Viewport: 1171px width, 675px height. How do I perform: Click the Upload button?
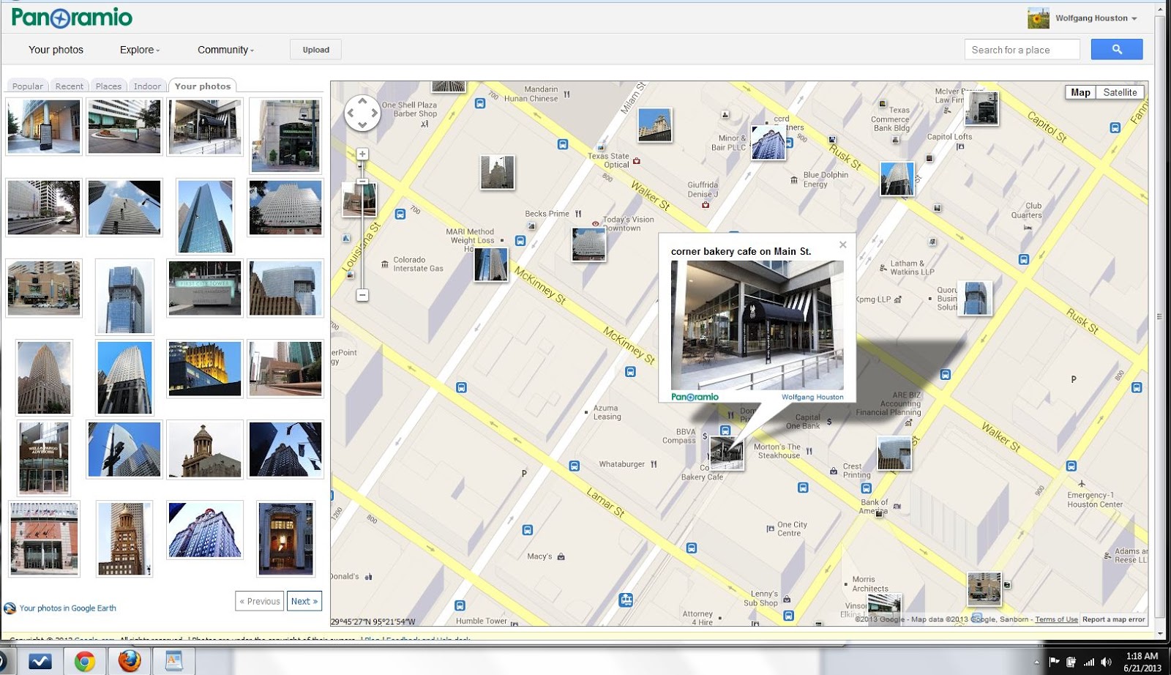pos(316,50)
